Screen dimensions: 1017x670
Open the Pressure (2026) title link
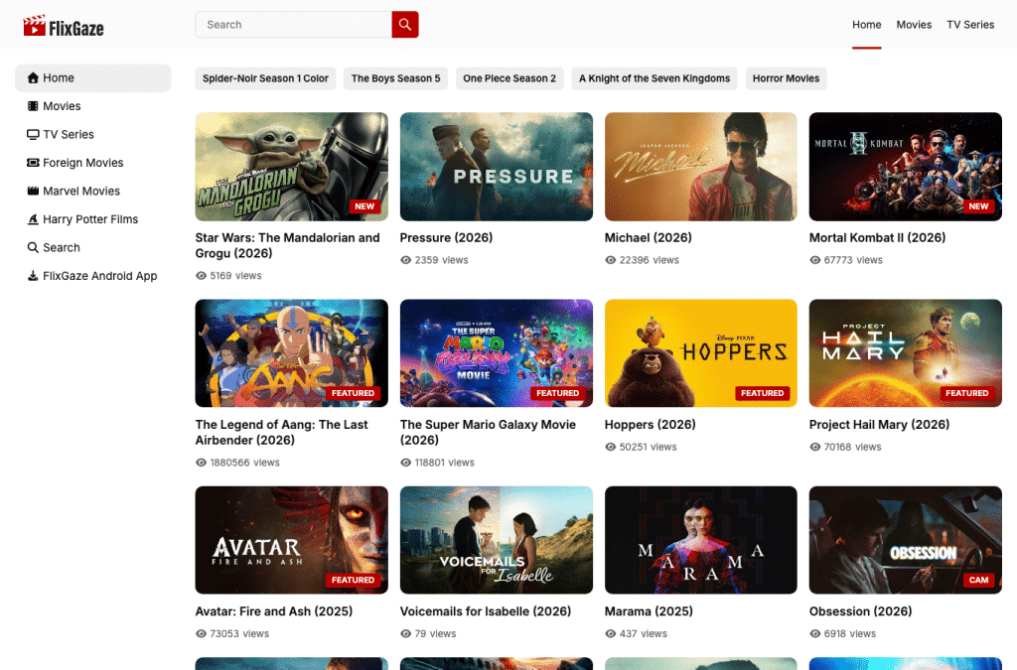[x=446, y=238]
